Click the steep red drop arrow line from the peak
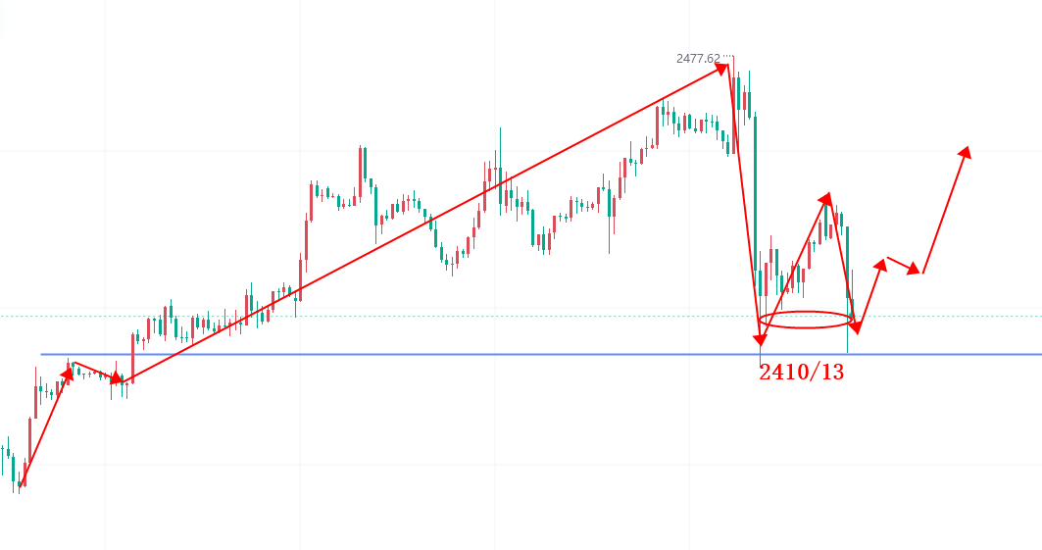This screenshot has width=1042, height=550. [x=745, y=196]
